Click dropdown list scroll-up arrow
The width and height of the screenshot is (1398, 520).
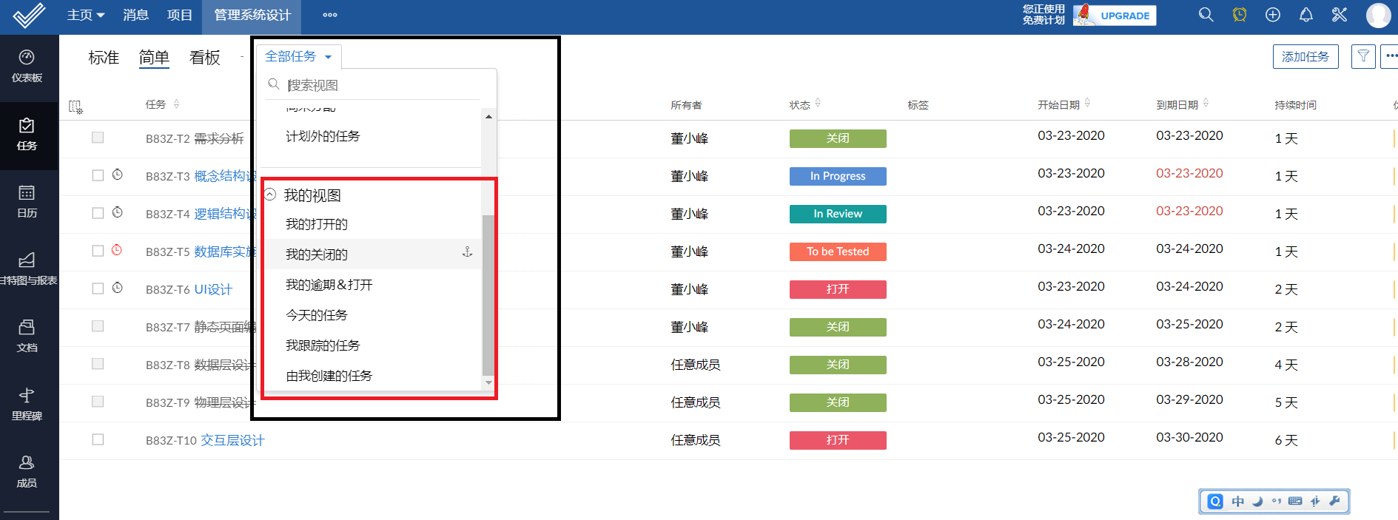click(x=488, y=117)
